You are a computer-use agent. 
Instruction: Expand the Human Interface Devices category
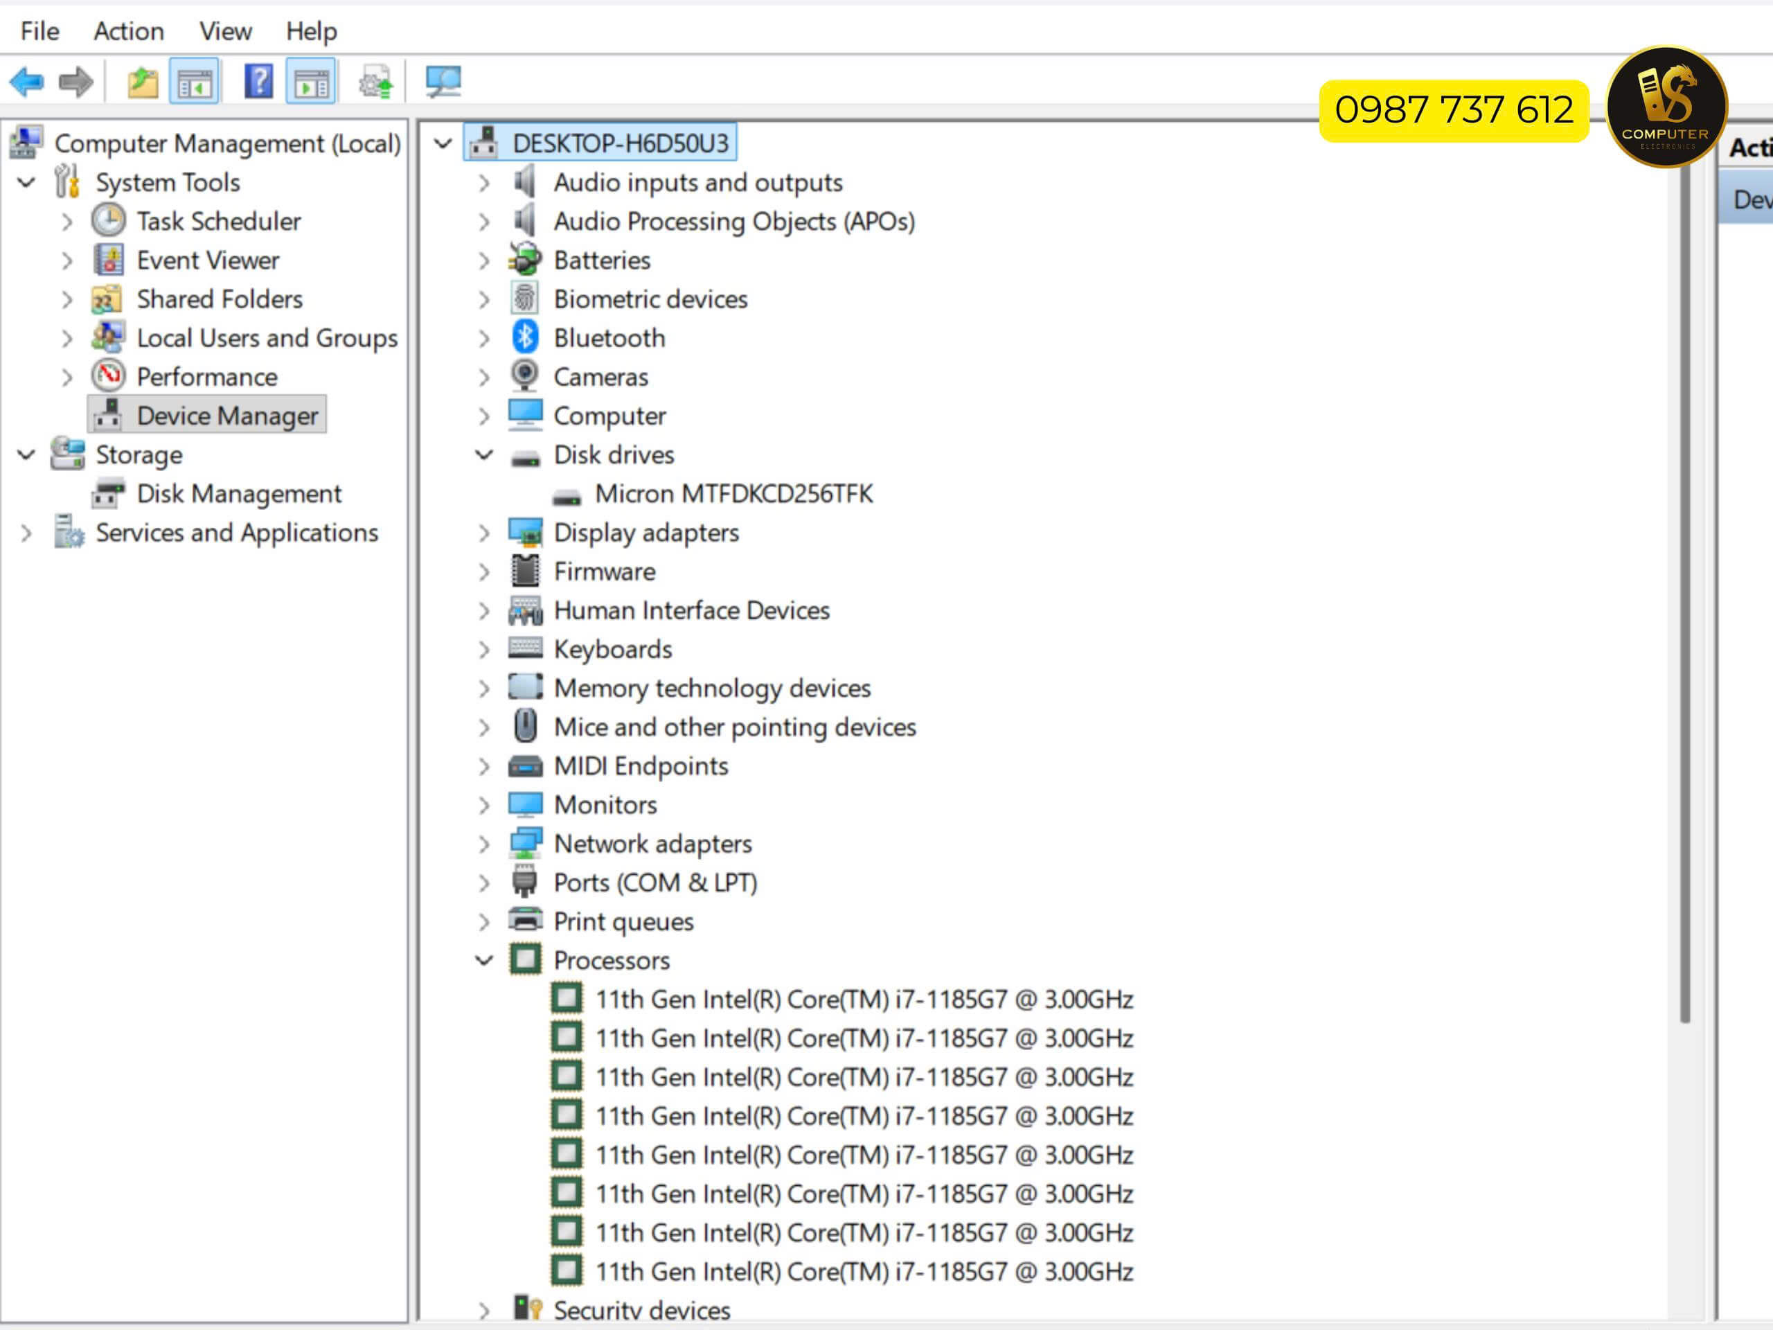[x=484, y=611]
